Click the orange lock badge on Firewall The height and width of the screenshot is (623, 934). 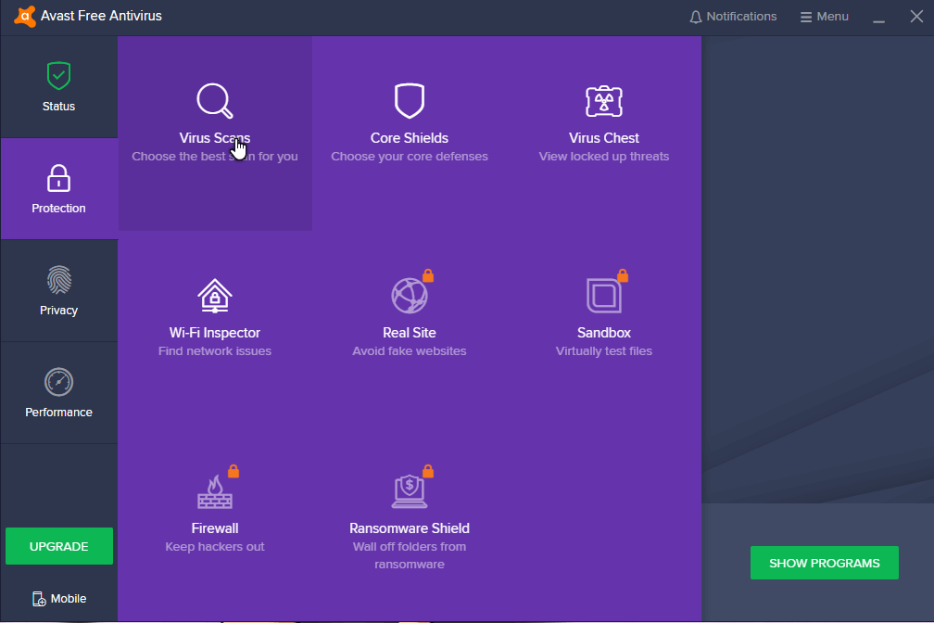233,471
